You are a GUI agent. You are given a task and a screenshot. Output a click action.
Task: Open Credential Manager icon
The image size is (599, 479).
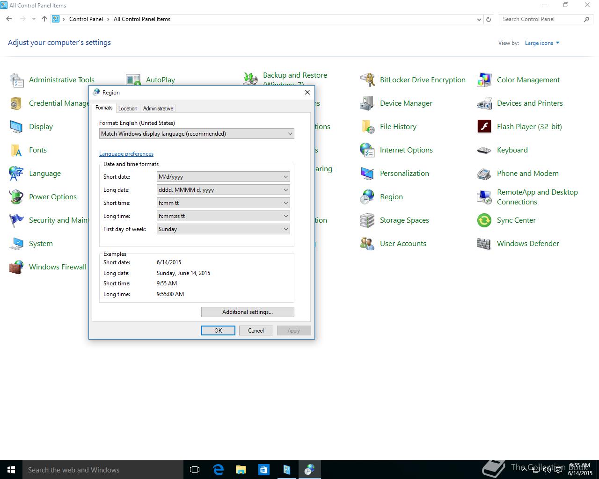[16, 103]
